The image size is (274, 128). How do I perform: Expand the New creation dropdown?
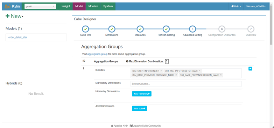tap(14, 16)
